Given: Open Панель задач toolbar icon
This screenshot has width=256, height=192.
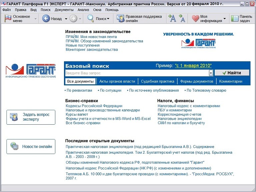Looking at the screenshot, I should point(235,18).
